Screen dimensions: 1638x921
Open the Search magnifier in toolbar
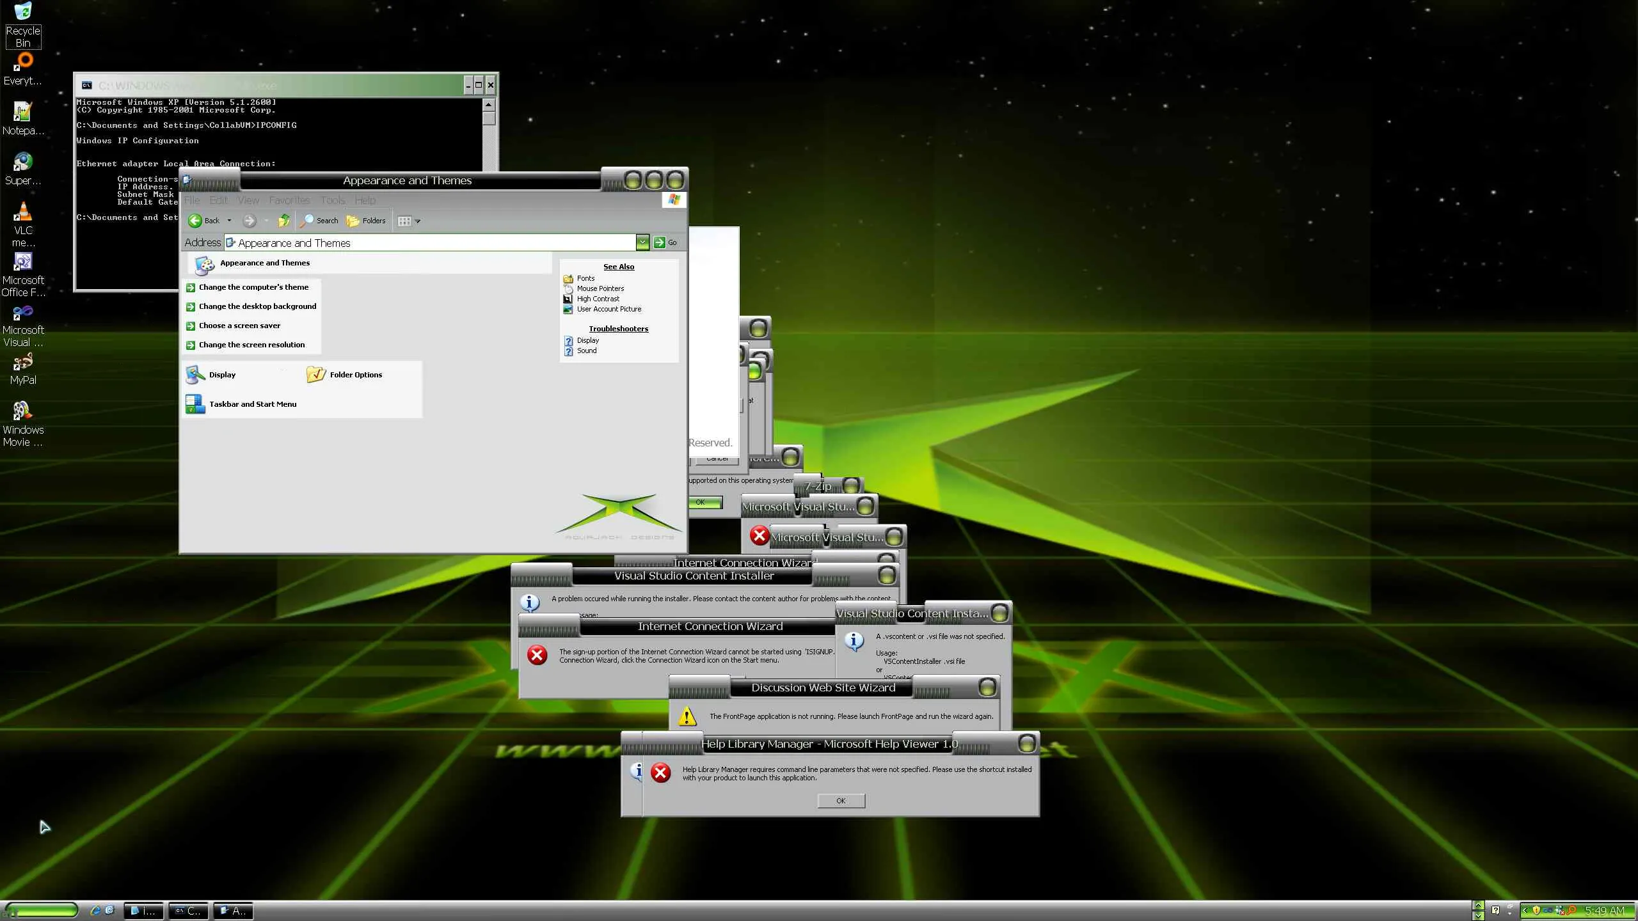point(308,221)
